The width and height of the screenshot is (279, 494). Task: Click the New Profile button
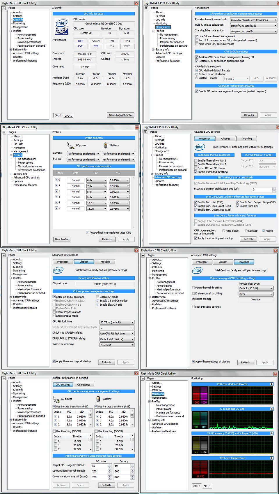click(61, 239)
